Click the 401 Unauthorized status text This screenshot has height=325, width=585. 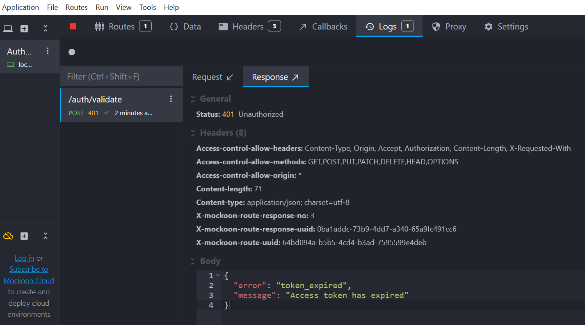(x=253, y=114)
